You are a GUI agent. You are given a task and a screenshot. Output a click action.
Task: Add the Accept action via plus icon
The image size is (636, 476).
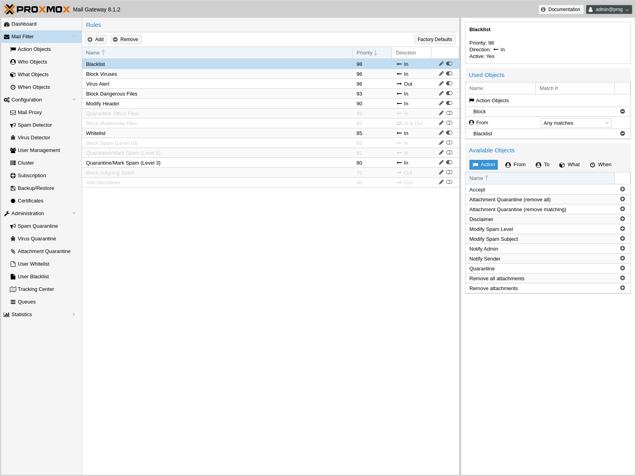[622, 189]
